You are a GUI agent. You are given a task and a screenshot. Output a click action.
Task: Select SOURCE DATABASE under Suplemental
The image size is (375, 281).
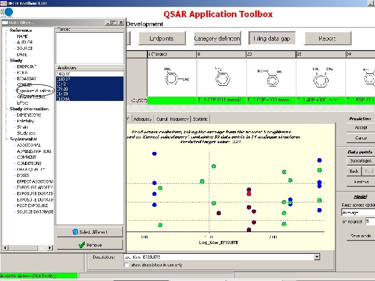(x=35, y=212)
